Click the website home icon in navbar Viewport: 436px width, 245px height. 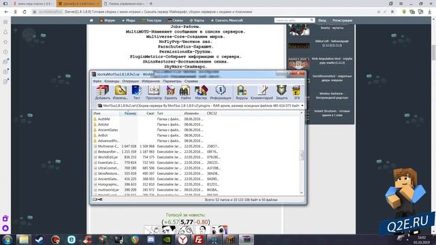click(91, 20)
